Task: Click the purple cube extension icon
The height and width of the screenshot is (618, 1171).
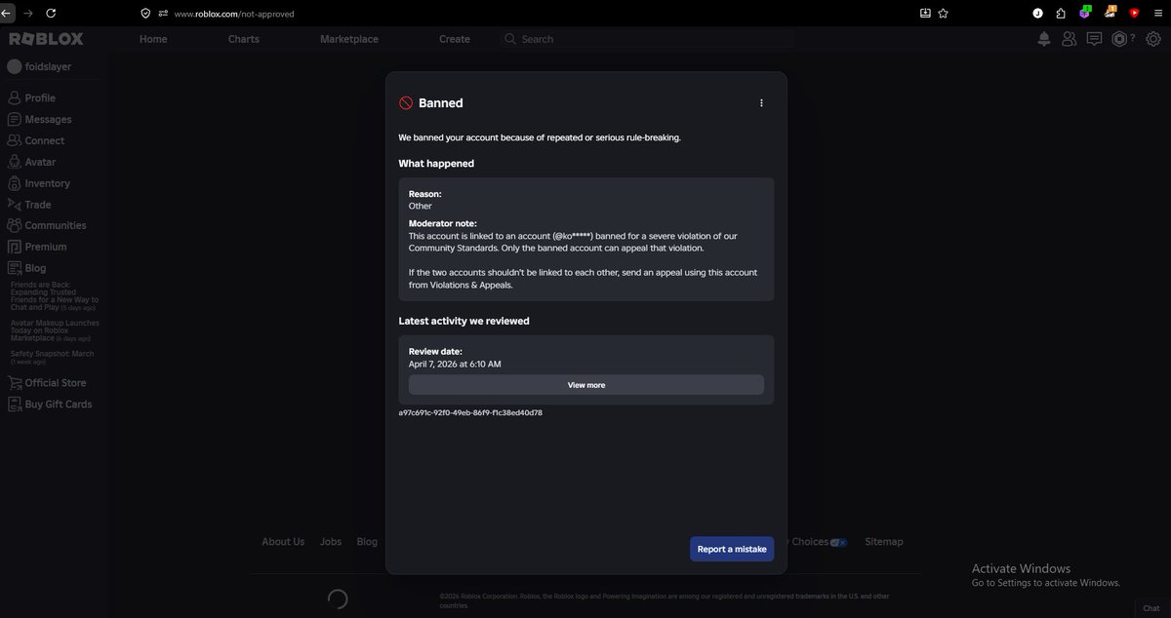Action: pos(1085,13)
